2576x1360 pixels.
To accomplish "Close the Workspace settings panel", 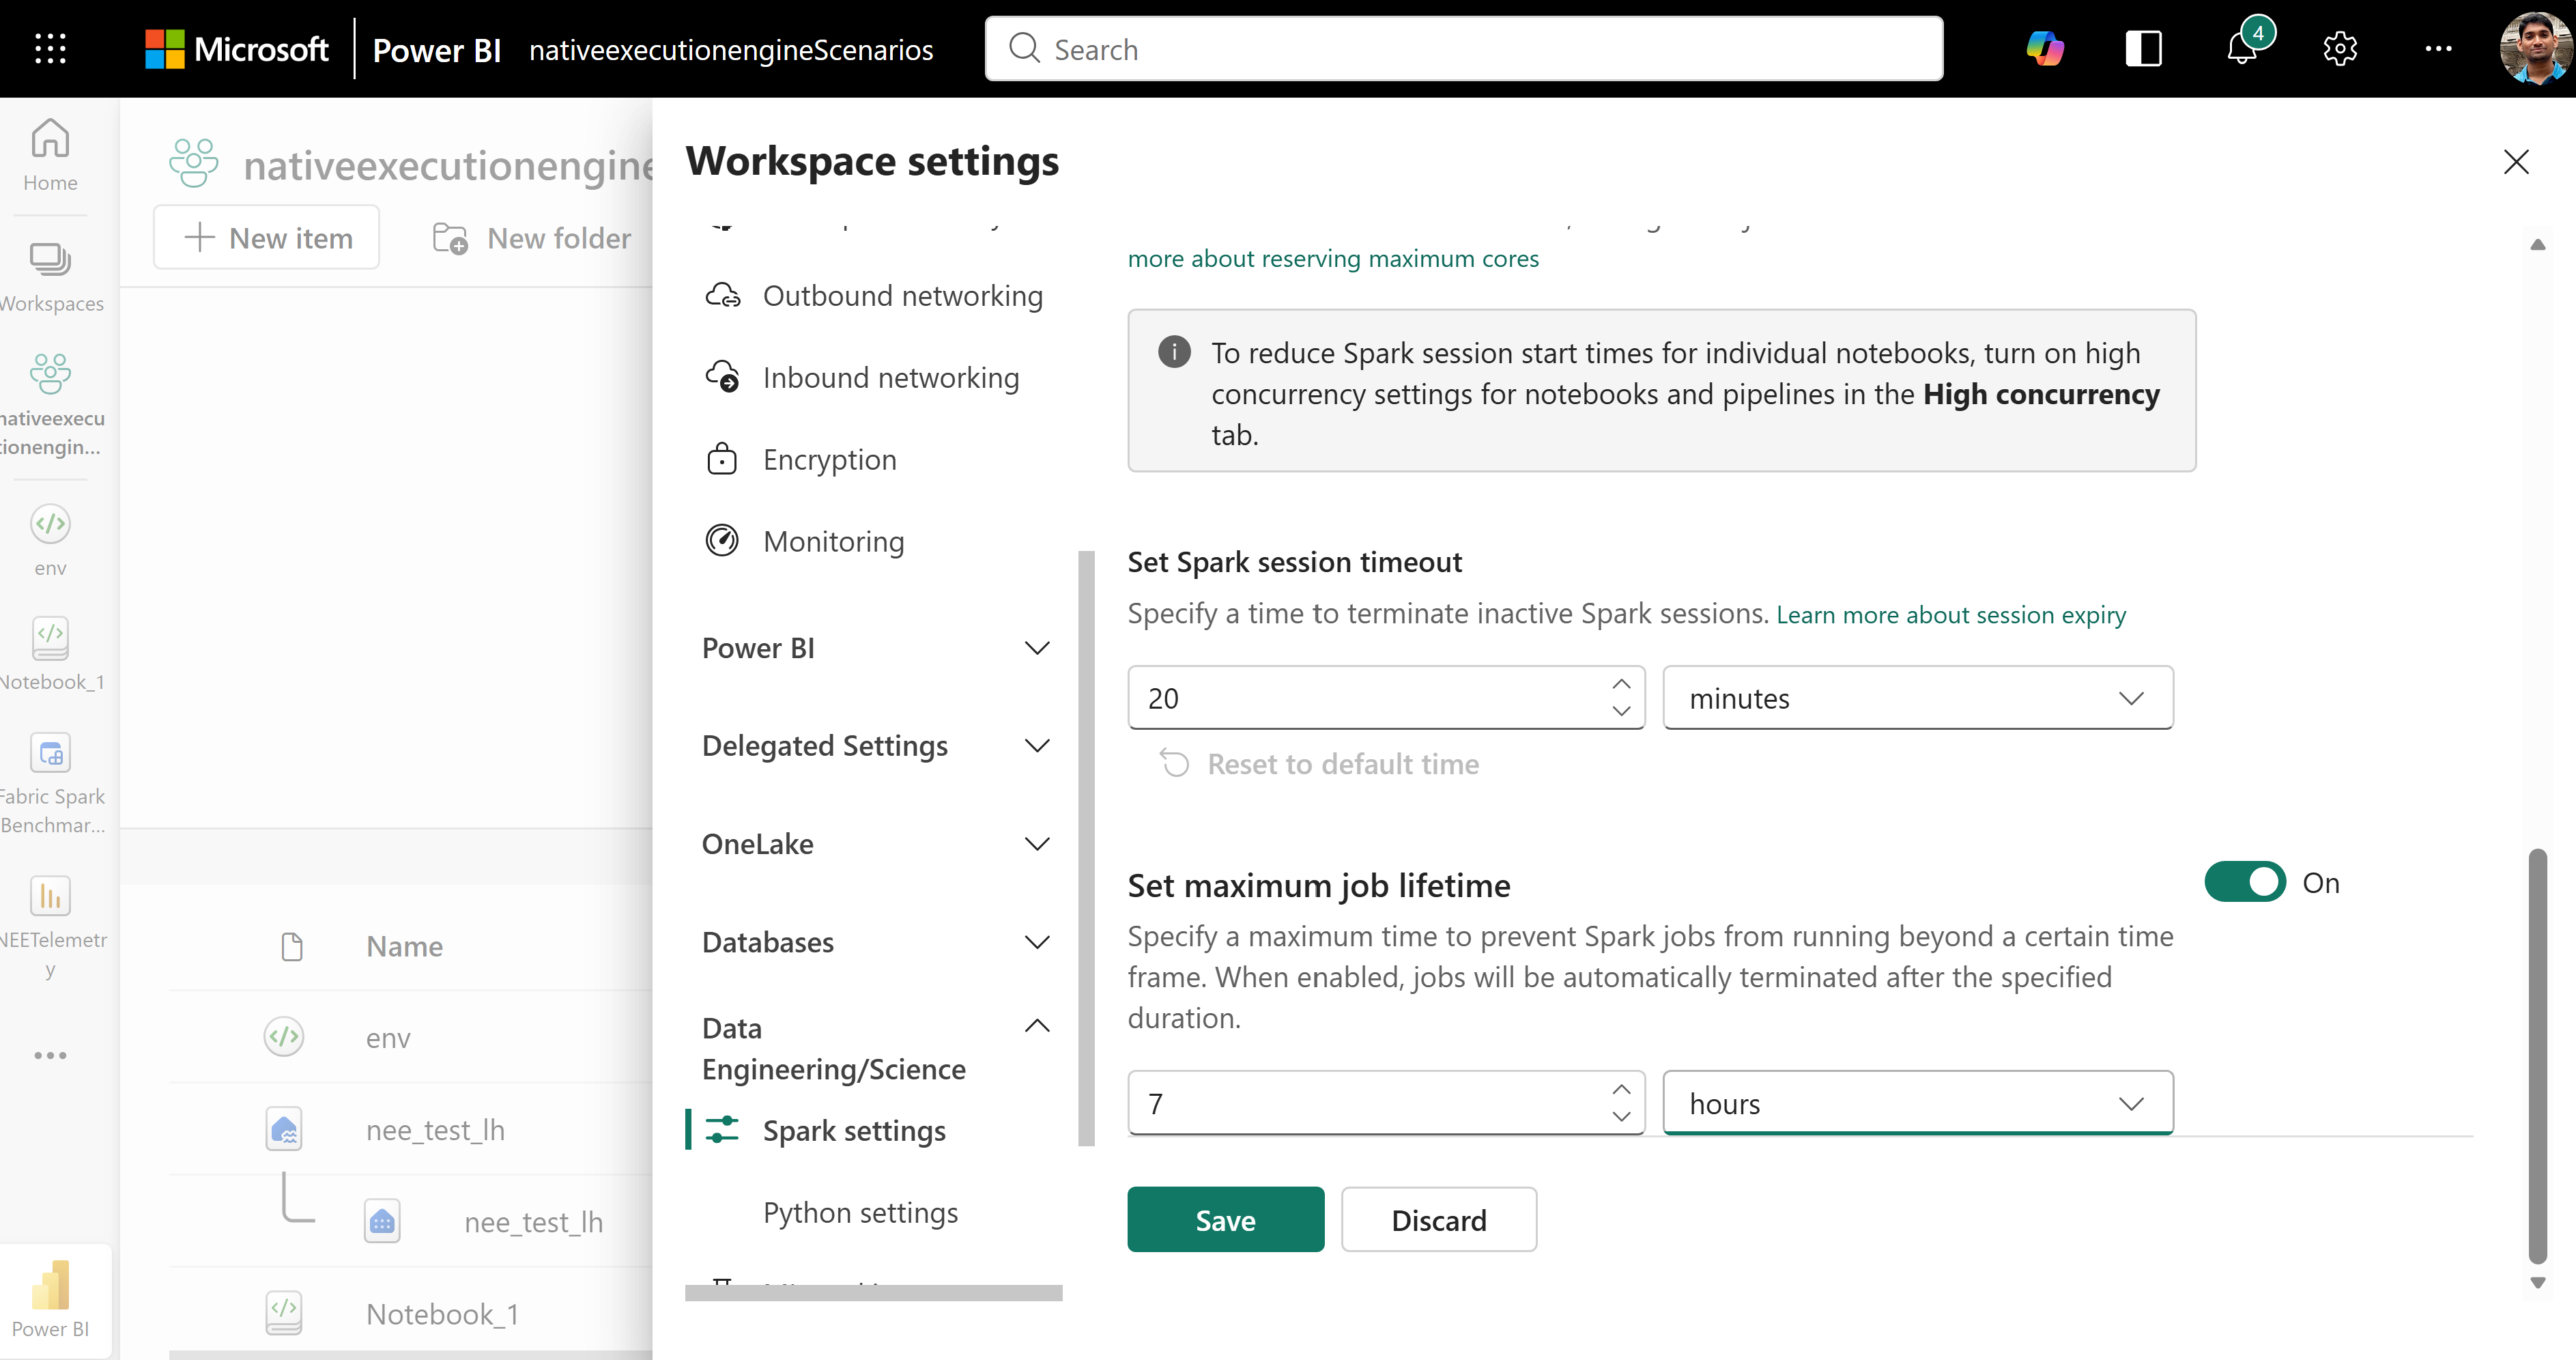I will pos(2516,162).
